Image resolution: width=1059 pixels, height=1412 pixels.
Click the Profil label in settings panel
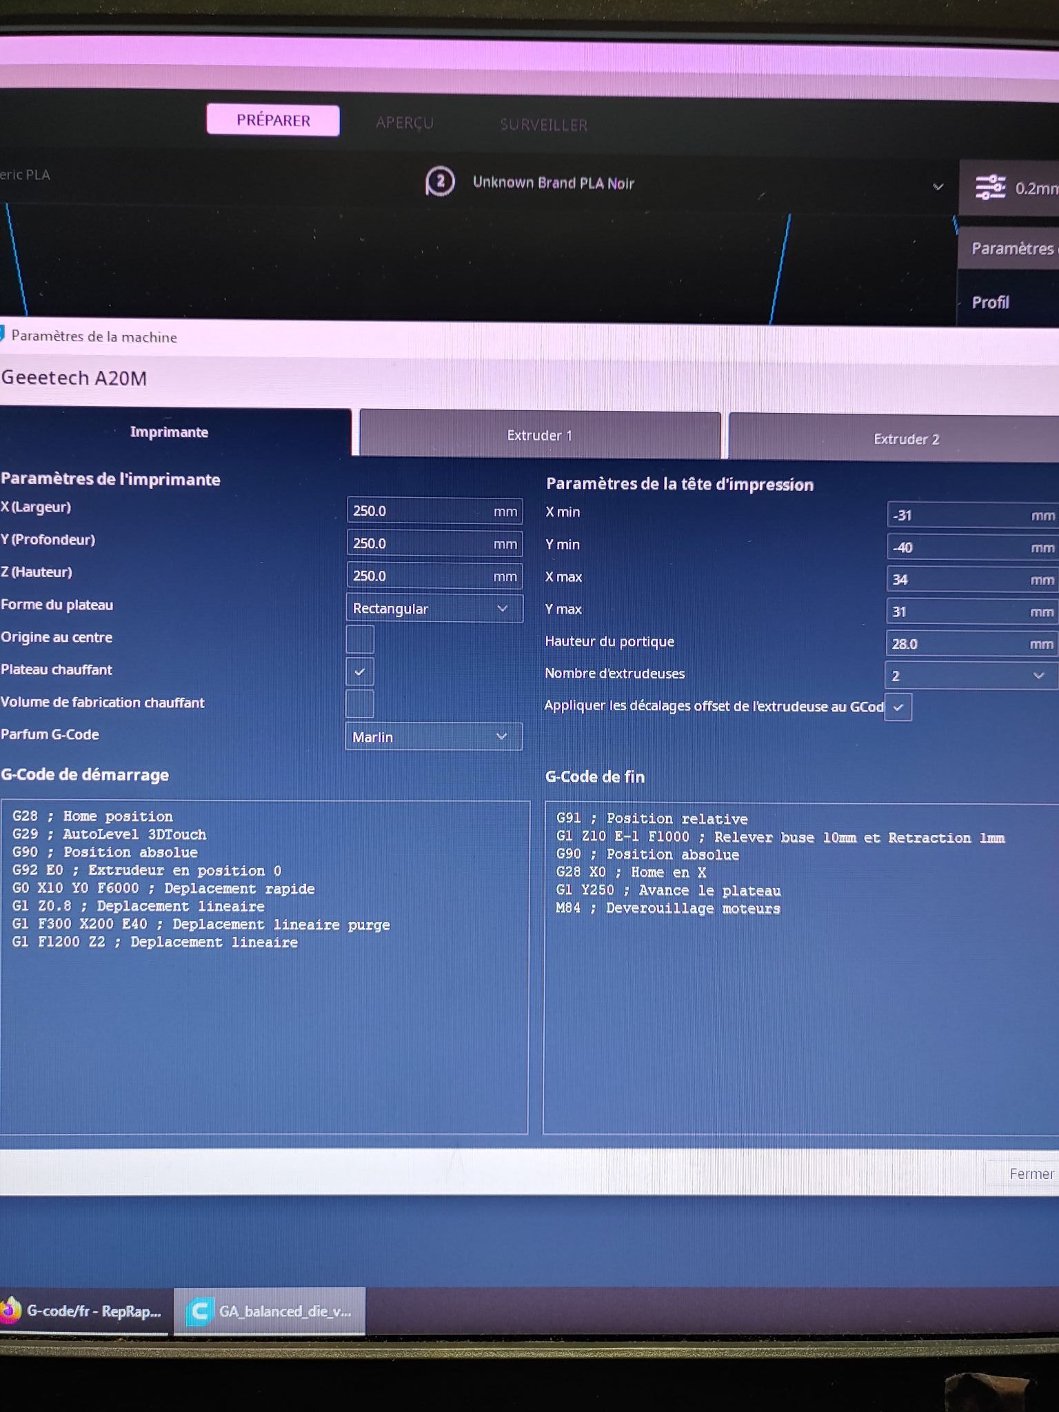coord(990,302)
